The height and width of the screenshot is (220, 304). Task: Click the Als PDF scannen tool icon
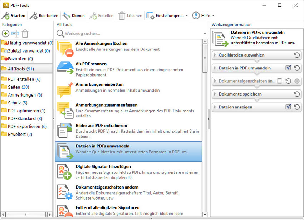tap(65, 68)
